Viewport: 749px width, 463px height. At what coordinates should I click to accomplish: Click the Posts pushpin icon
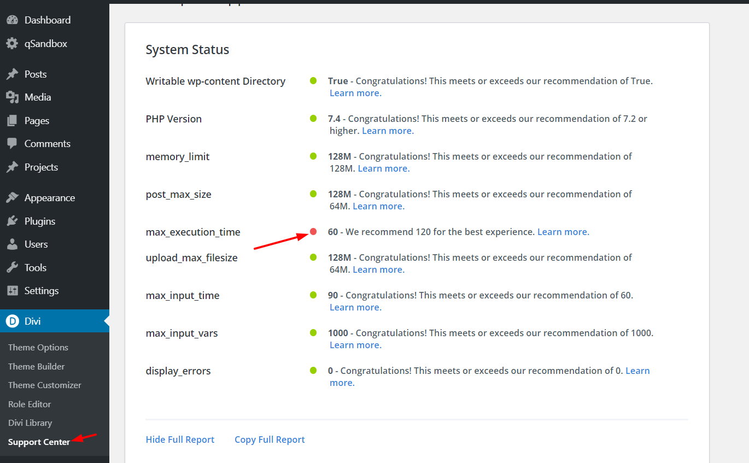tap(12, 74)
